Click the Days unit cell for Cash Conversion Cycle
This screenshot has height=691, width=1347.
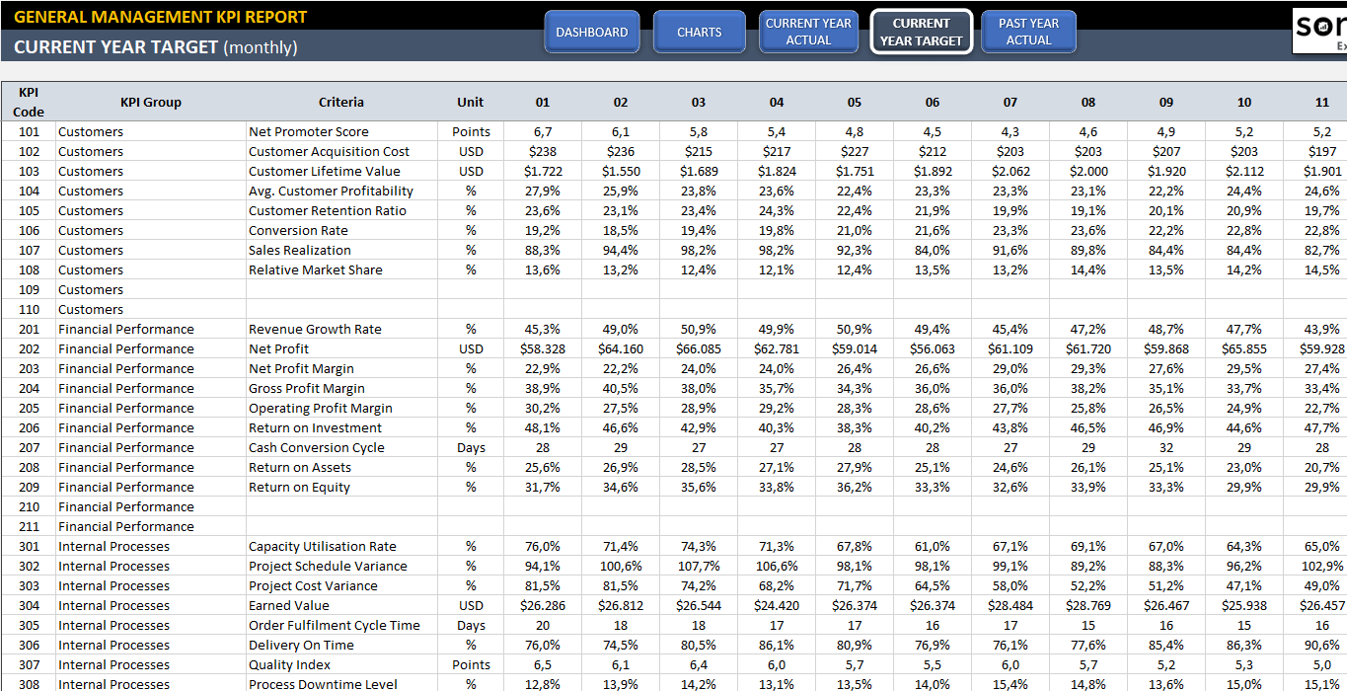470,447
